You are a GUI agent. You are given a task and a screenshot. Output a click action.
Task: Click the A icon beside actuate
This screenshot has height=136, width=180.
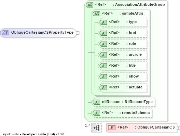(x=103, y=87)
